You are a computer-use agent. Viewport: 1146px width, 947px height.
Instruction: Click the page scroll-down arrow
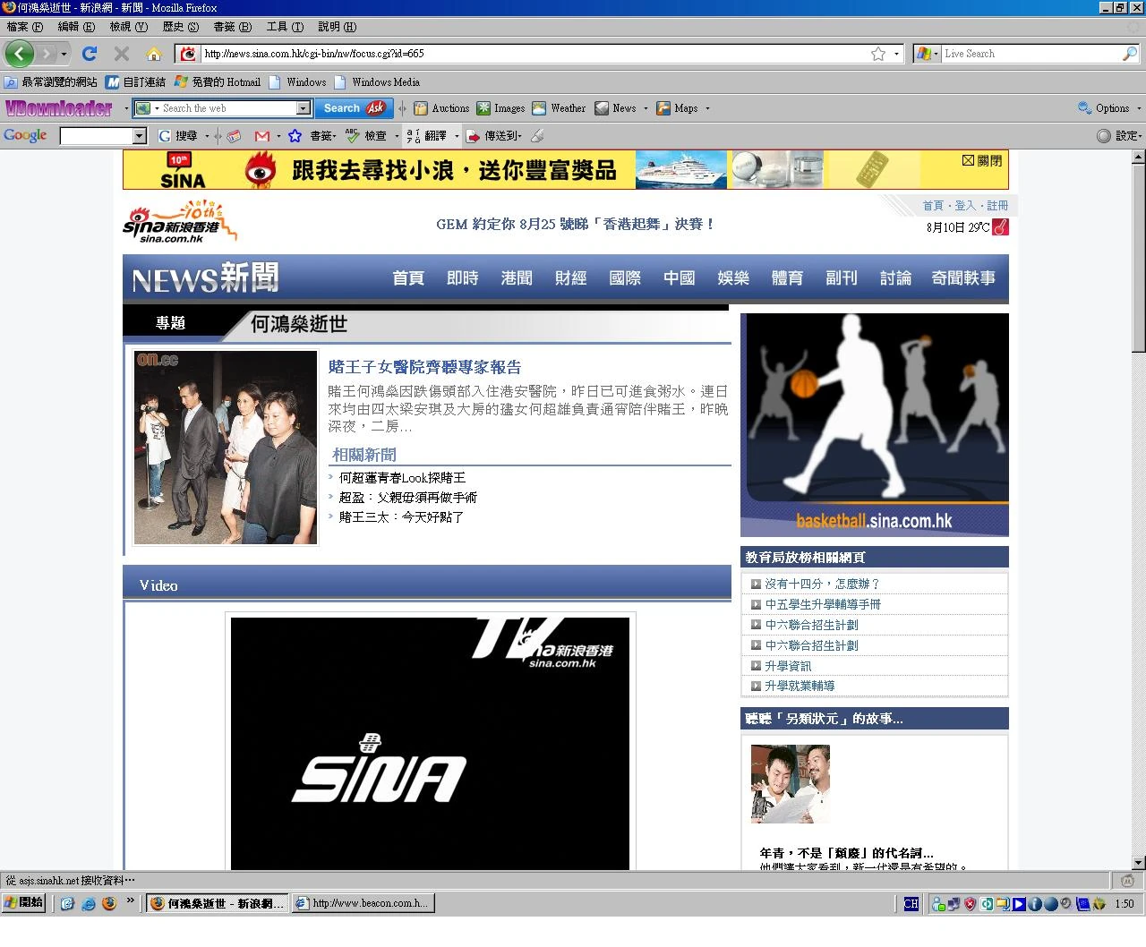click(x=1139, y=863)
